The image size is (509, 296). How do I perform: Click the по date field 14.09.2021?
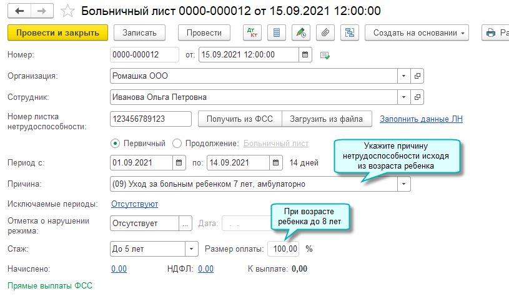coord(239,162)
